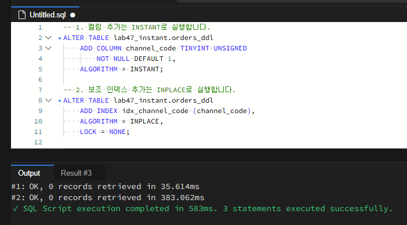Click 'TINYINT UNSIGNED' on line 3
This screenshot has height=225, width=407.
[213, 48]
